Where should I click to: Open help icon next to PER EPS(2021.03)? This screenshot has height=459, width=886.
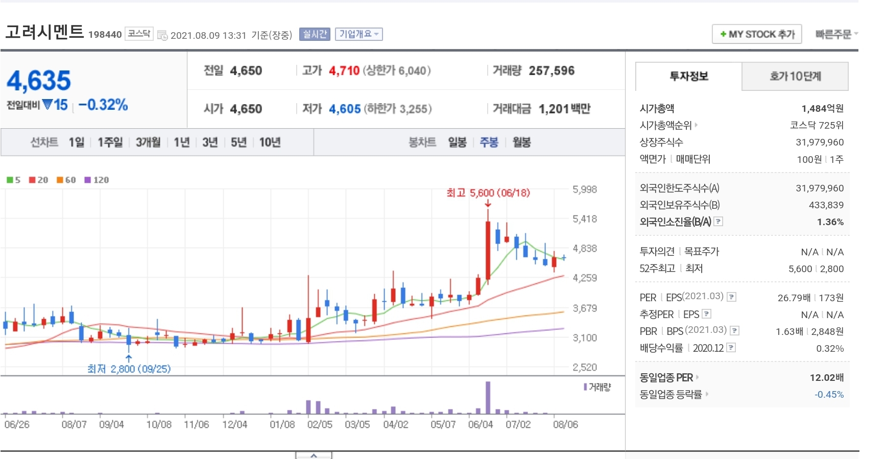[731, 297]
